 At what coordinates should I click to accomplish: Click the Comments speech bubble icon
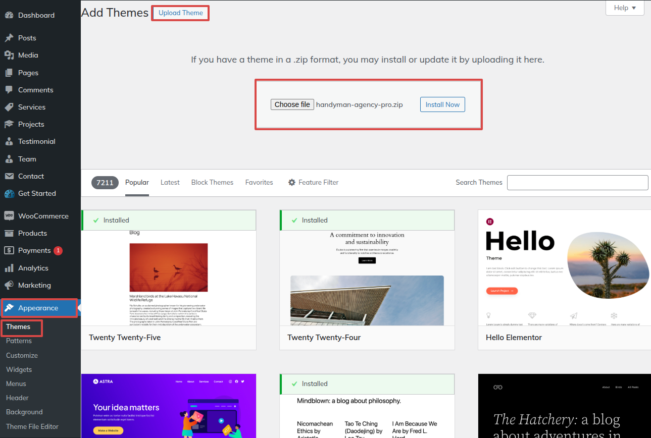pyautogui.click(x=9, y=90)
